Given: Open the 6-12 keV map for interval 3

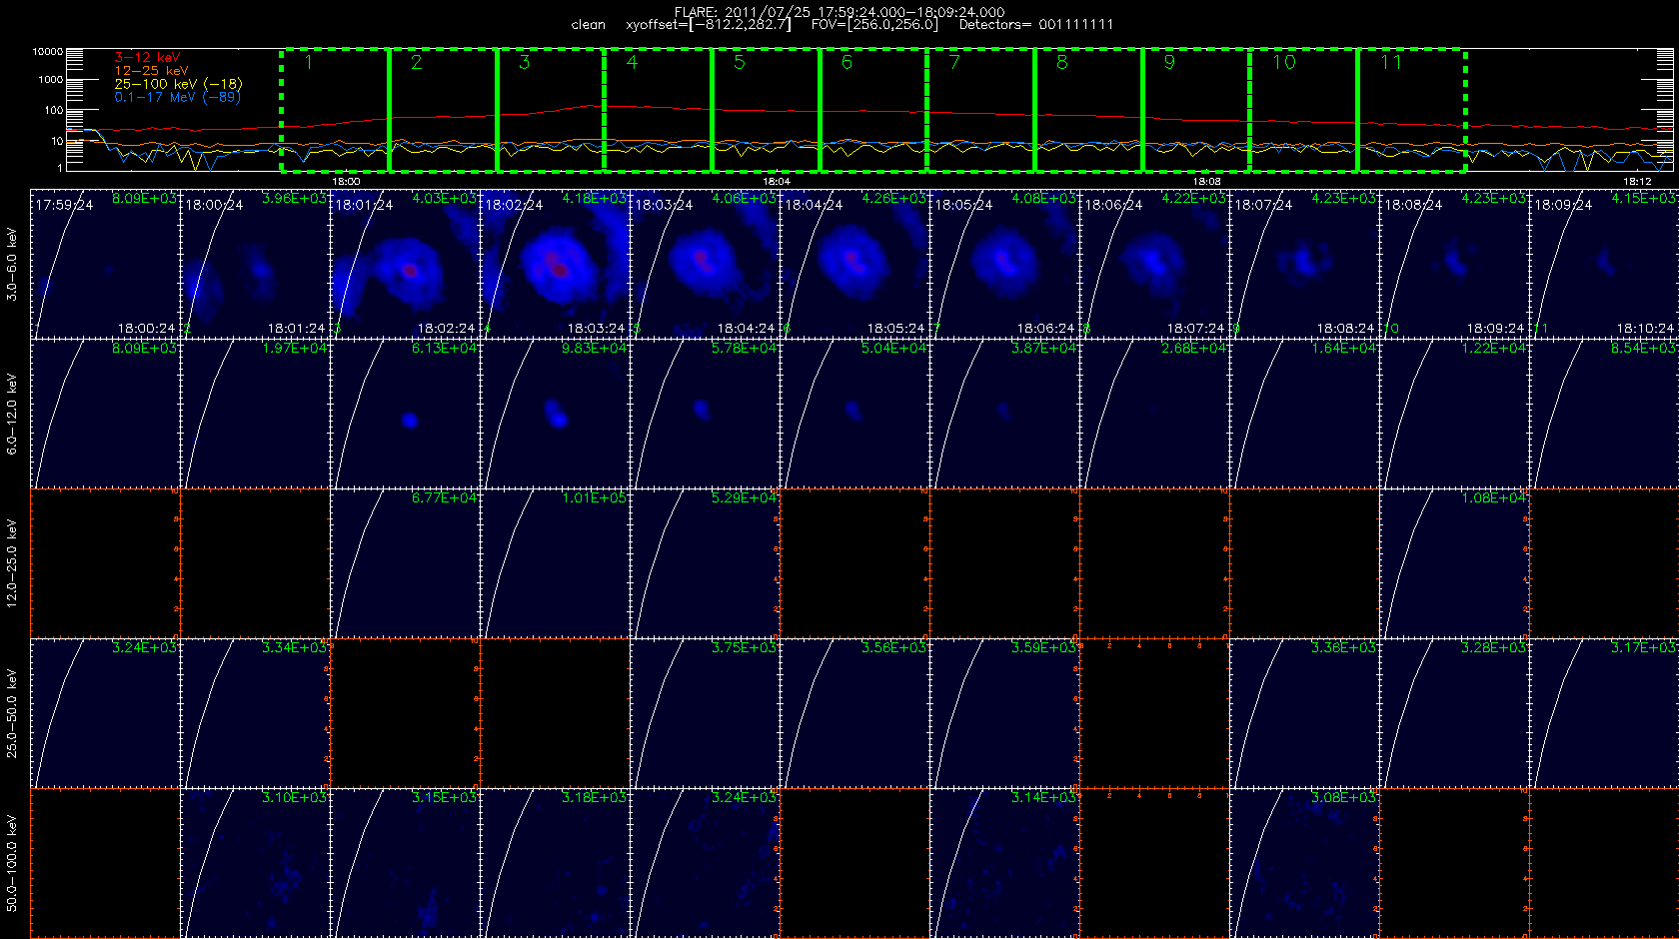Looking at the screenshot, I should (405, 414).
